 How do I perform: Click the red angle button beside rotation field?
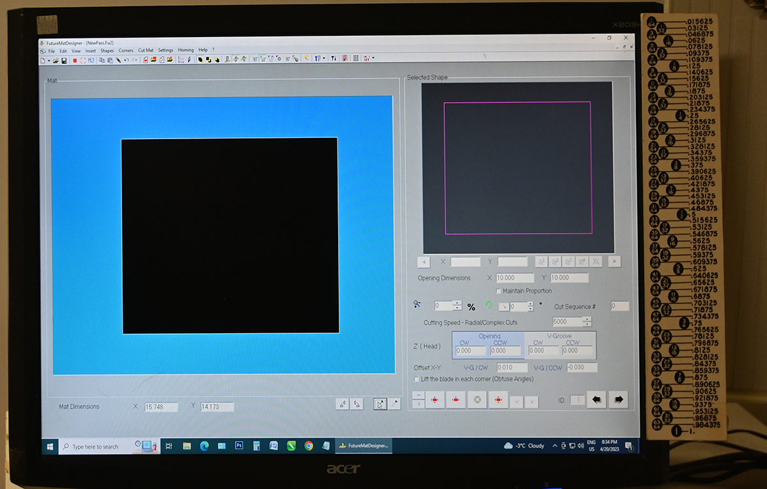point(504,306)
